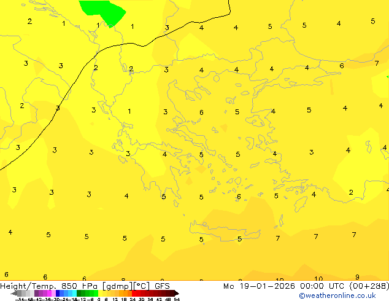Image resolution: width=389 pixels, height=301 pixels.
Task: Pick the dark blue legend swatch above -30
Action: click(x=58, y=293)
